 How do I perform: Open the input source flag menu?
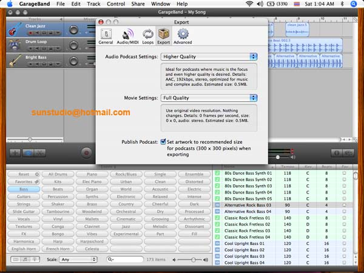297,4
